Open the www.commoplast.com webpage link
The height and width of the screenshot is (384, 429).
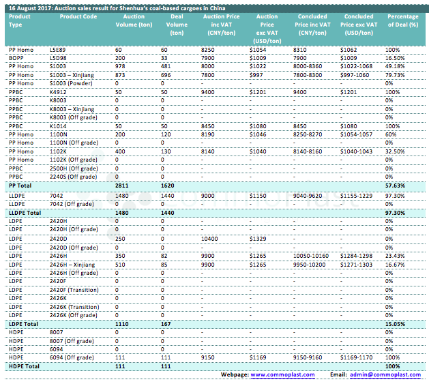click(x=278, y=374)
